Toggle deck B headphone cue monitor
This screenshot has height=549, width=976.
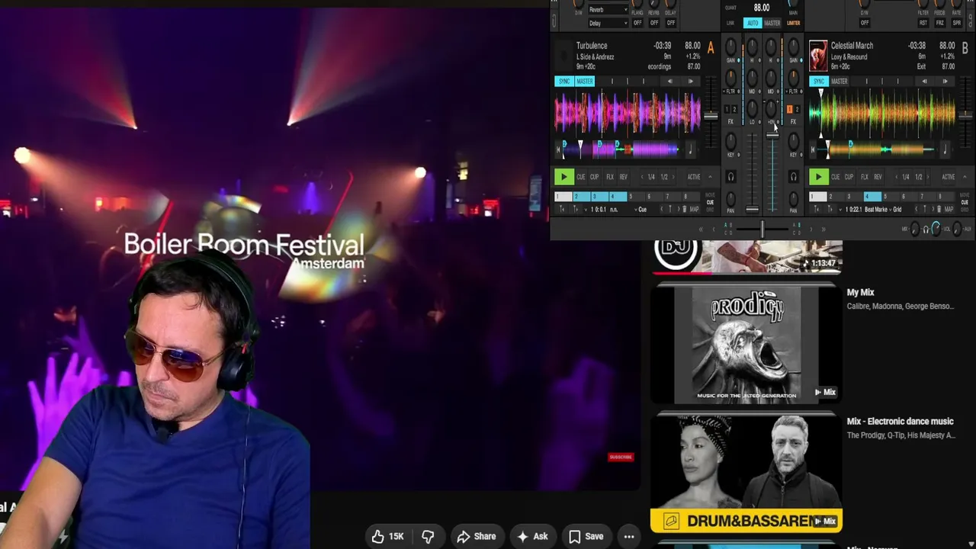pos(793,177)
